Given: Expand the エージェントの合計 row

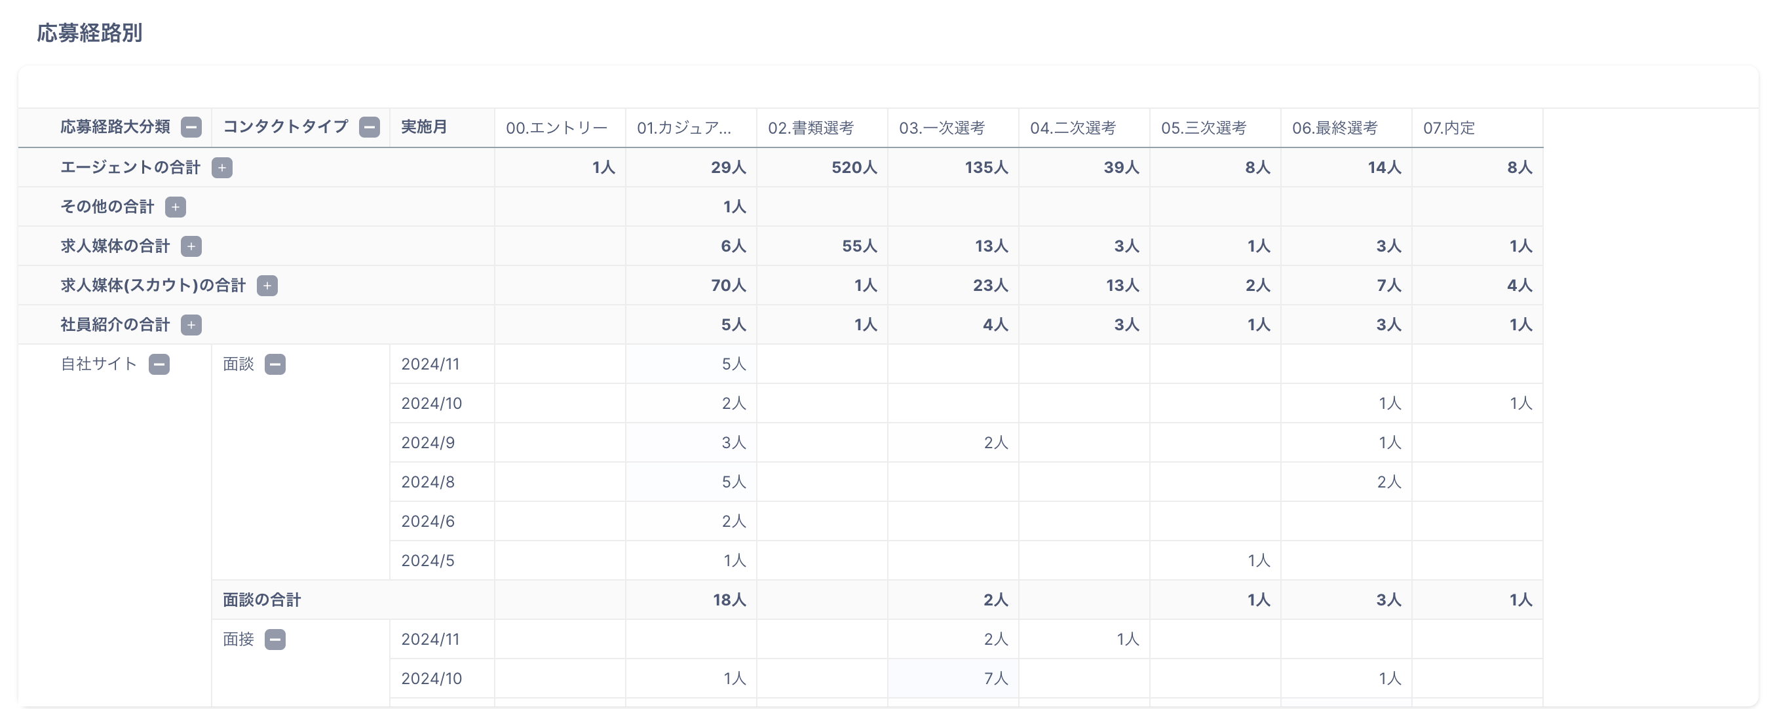Looking at the screenshot, I should [x=222, y=168].
